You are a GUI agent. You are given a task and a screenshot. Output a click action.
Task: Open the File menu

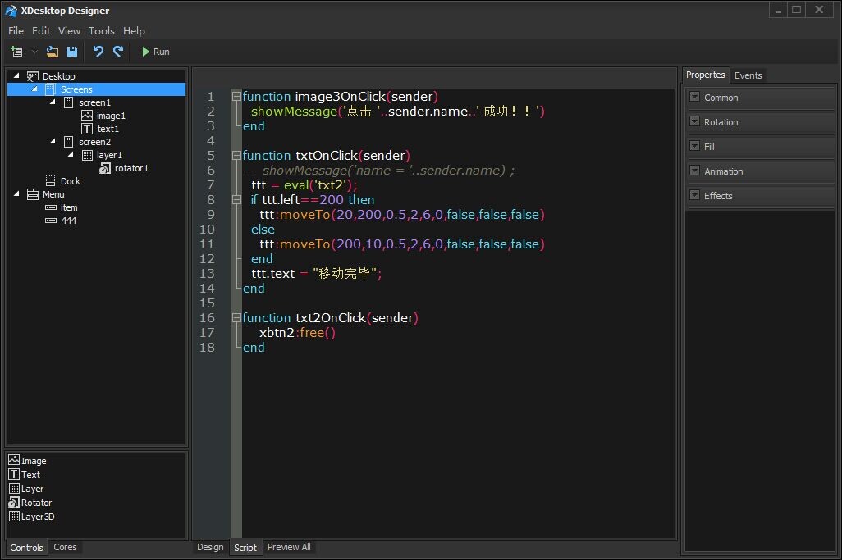[x=16, y=30]
